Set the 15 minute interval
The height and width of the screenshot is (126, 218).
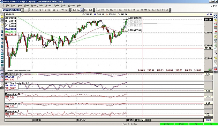(45, 10)
